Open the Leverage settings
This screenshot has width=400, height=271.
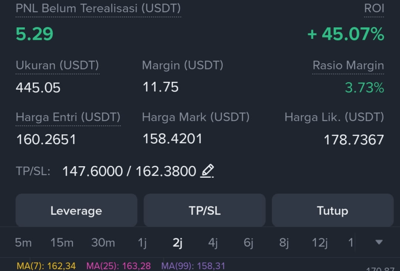tap(76, 210)
